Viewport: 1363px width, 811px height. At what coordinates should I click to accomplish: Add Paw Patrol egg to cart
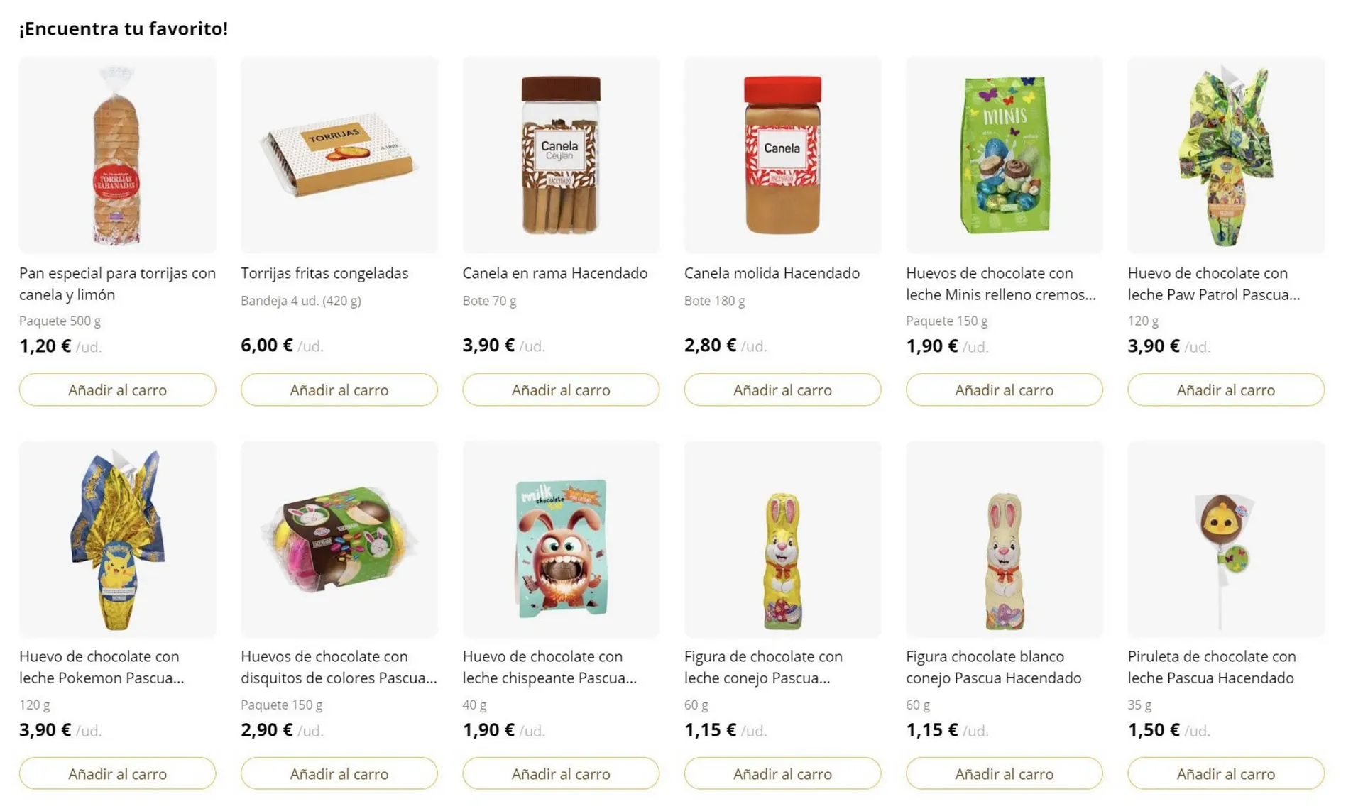point(1225,390)
